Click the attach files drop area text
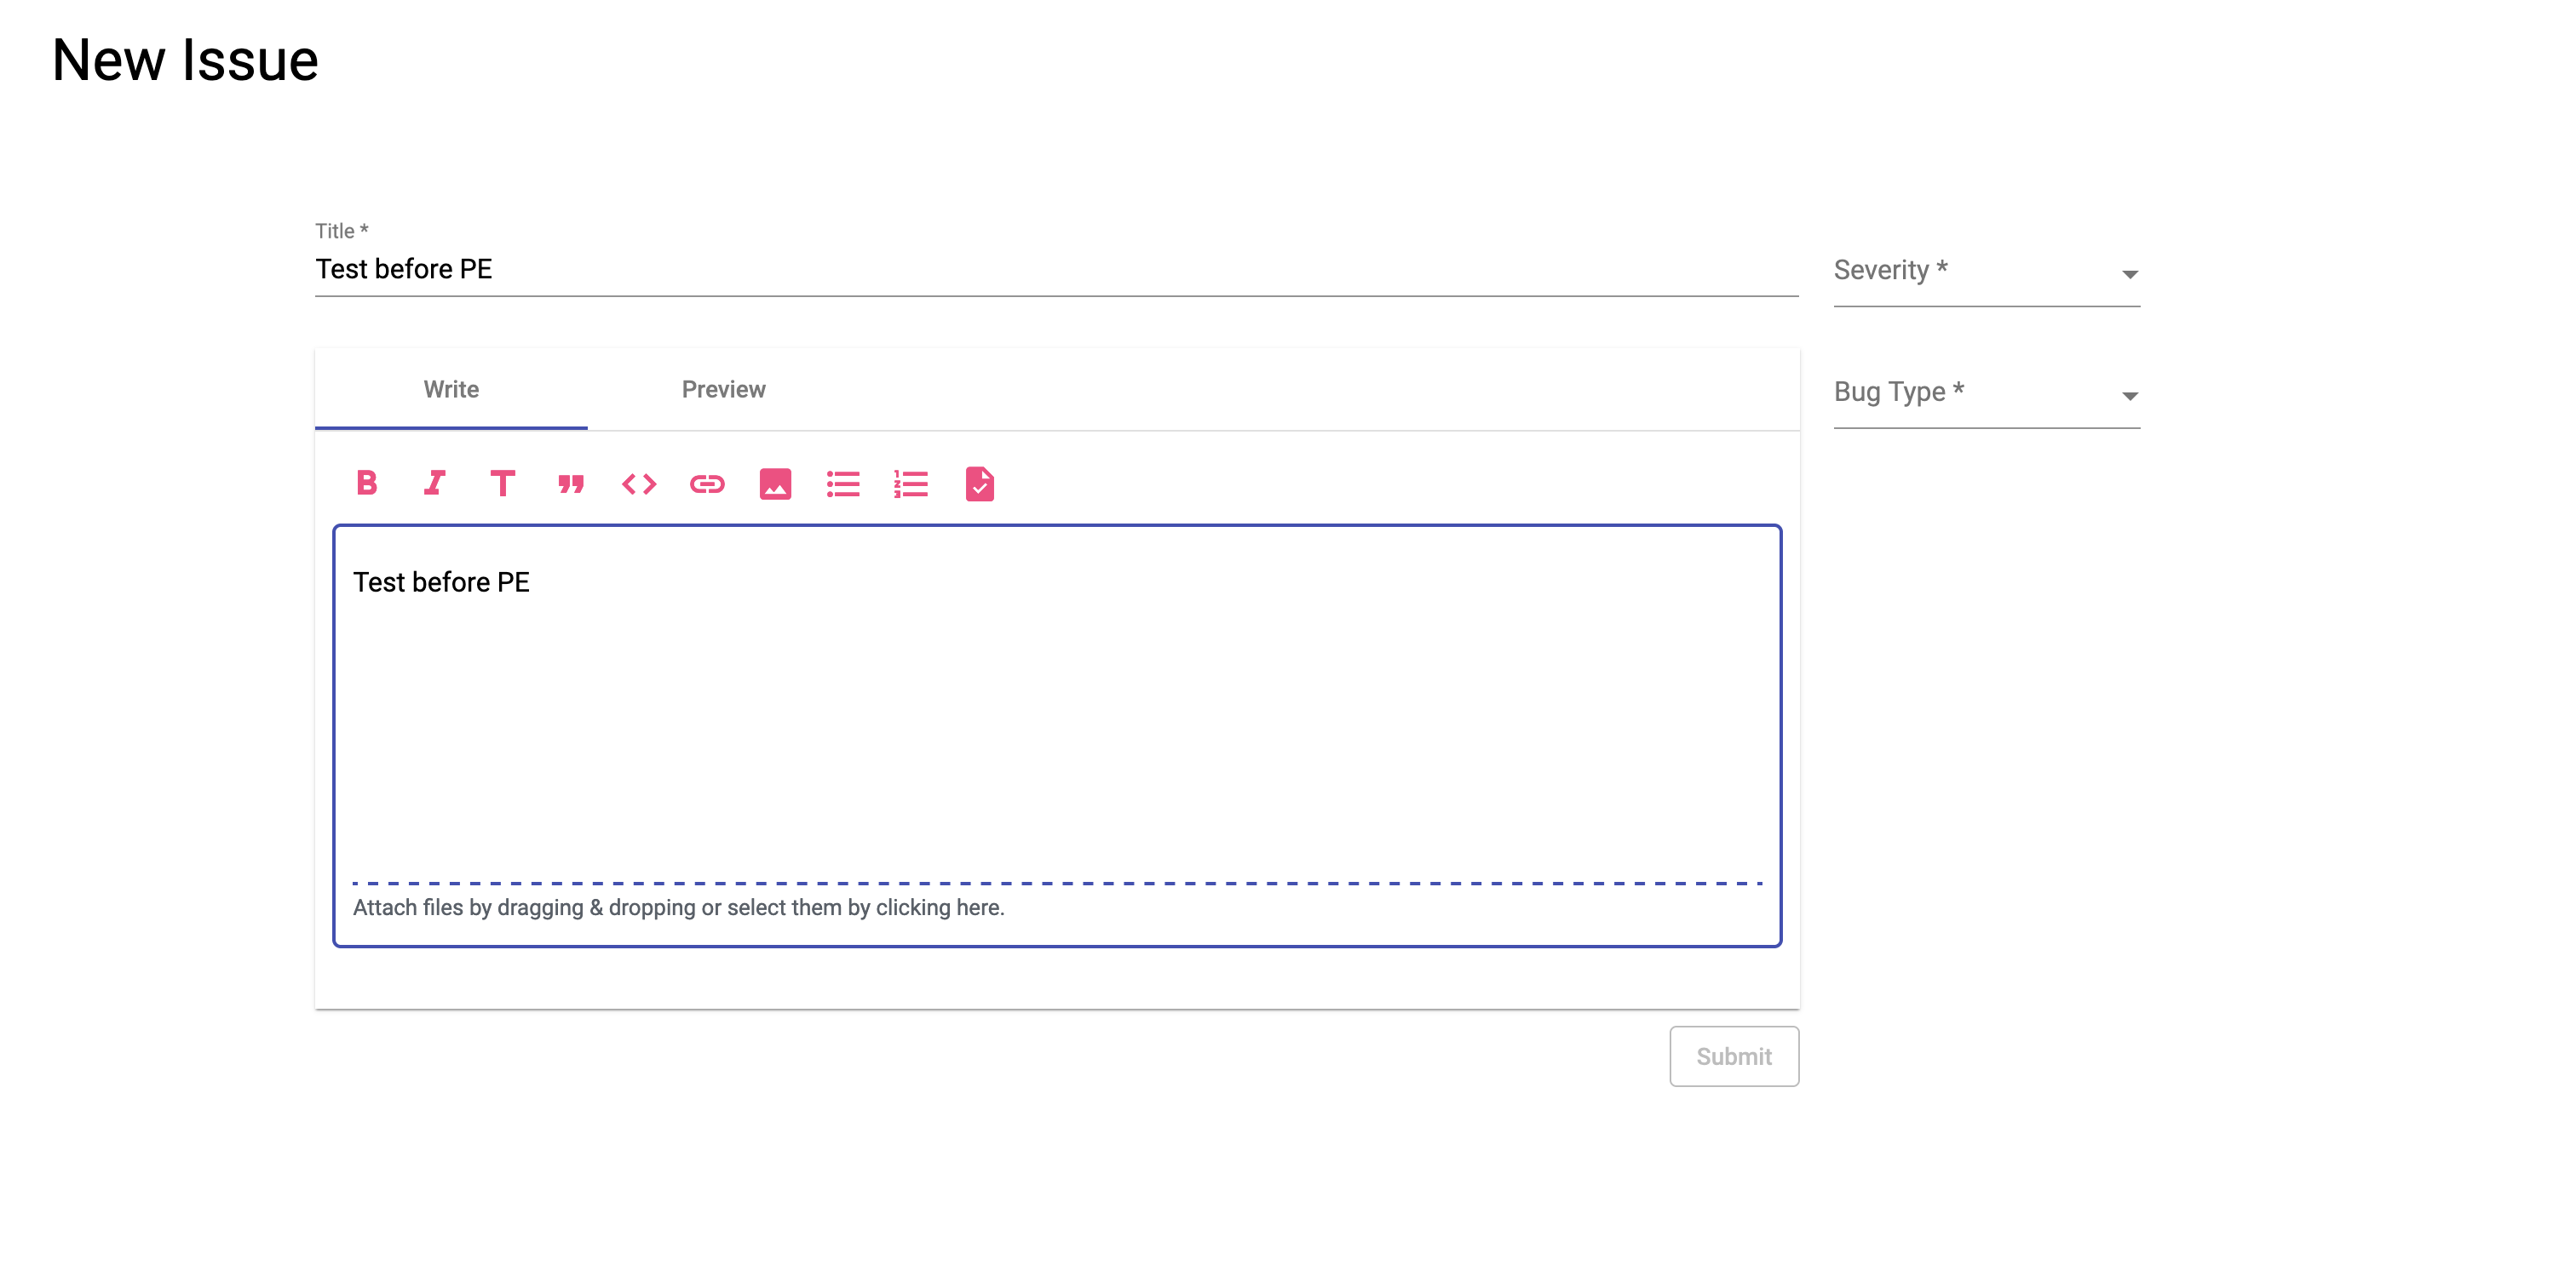 coord(678,907)
